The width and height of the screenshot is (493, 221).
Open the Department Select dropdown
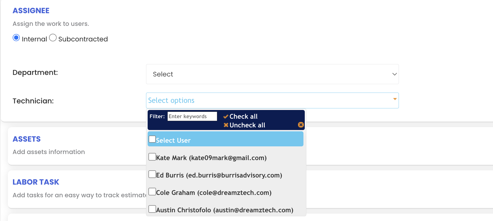pos(272,74)
